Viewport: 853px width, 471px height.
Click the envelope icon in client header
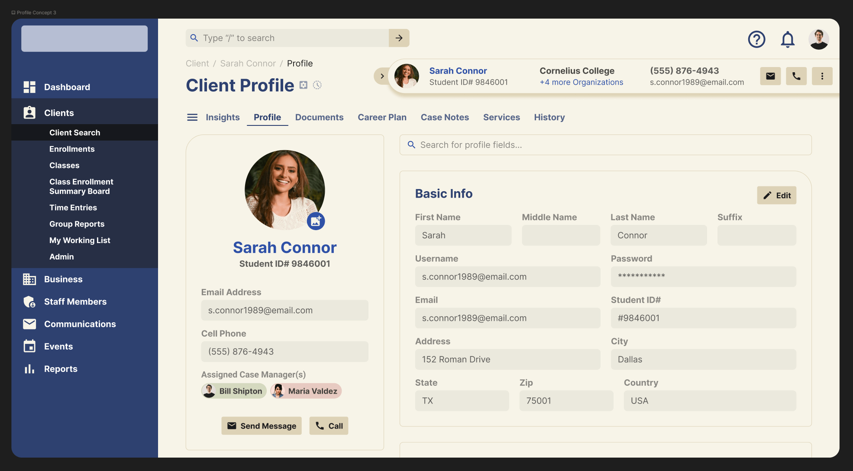pos(770,76)
